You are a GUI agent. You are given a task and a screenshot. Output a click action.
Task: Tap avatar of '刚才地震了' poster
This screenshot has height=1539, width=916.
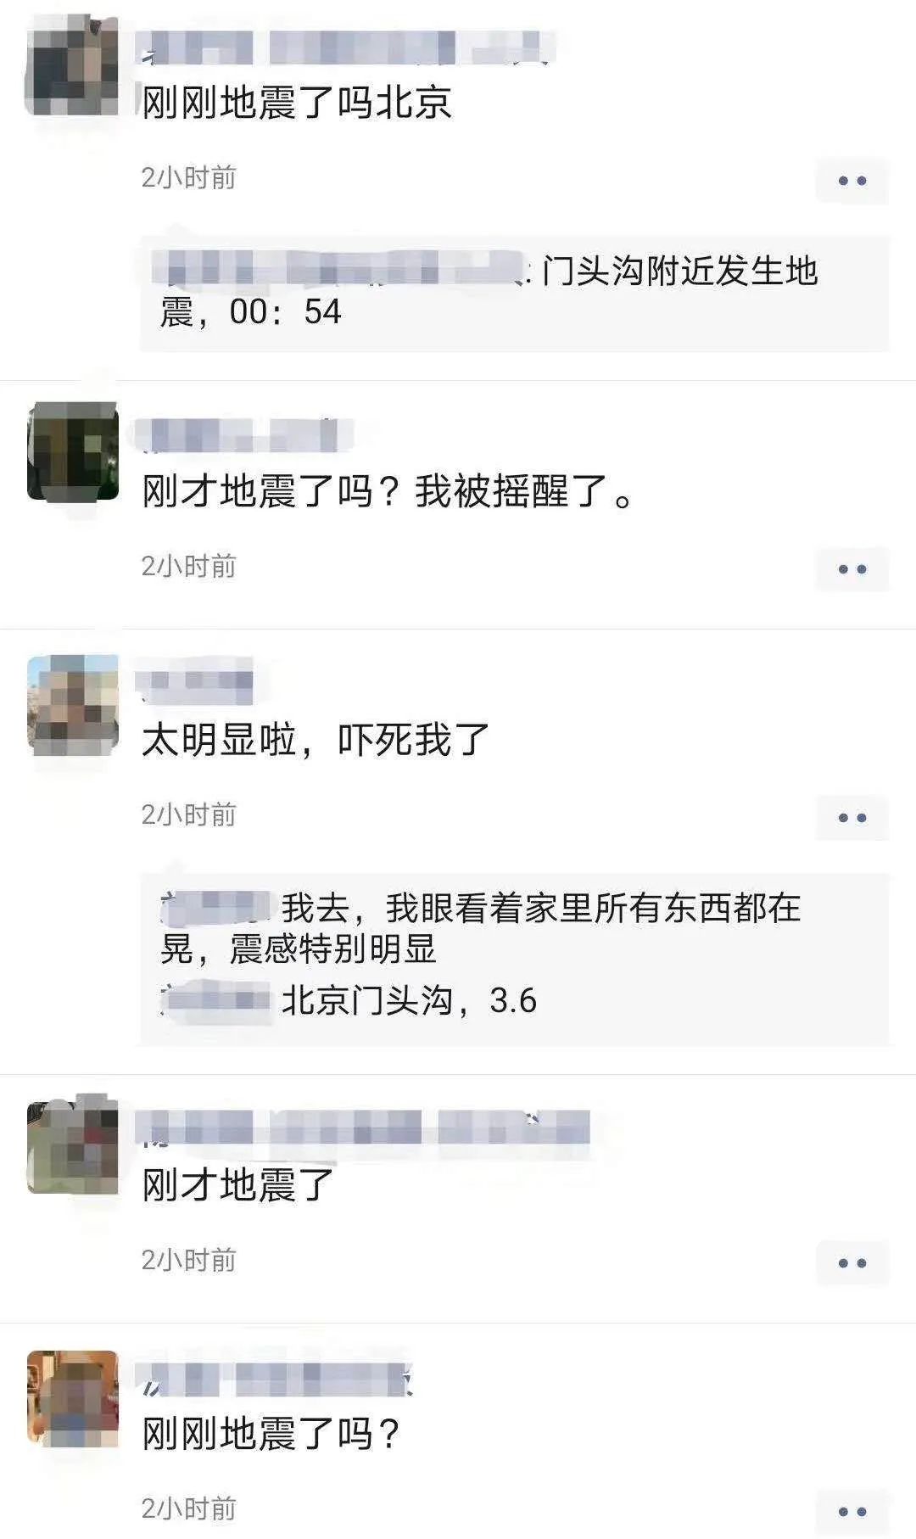tap(73, 1145)
